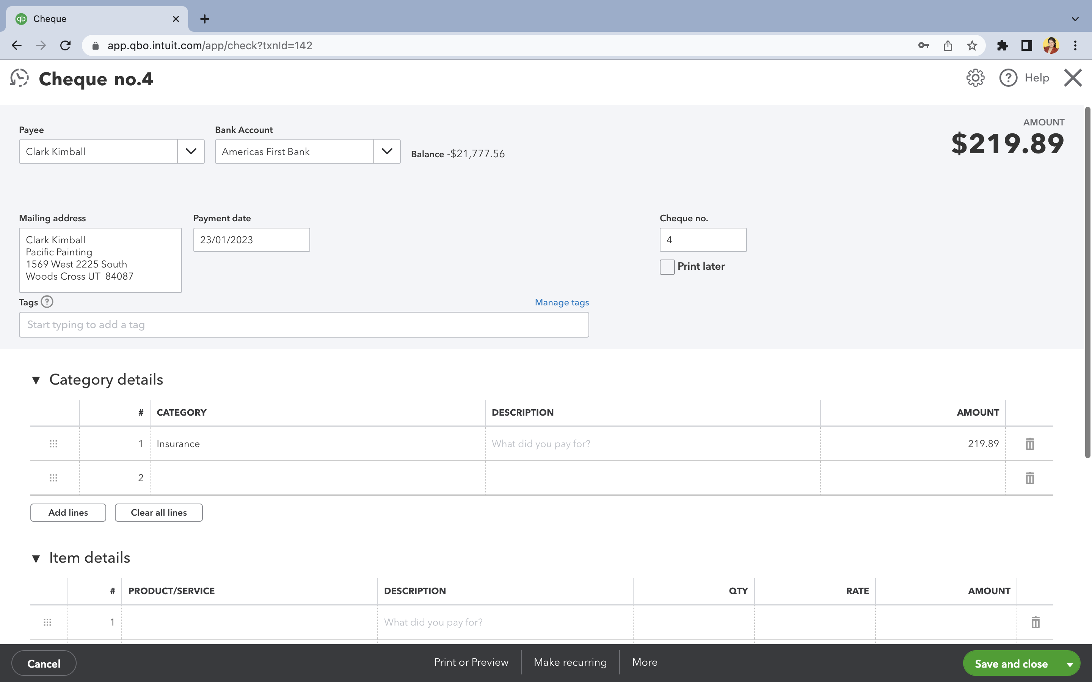Click the Help question mark icon
The image size is (1092, 682).
pos(1007,78)
